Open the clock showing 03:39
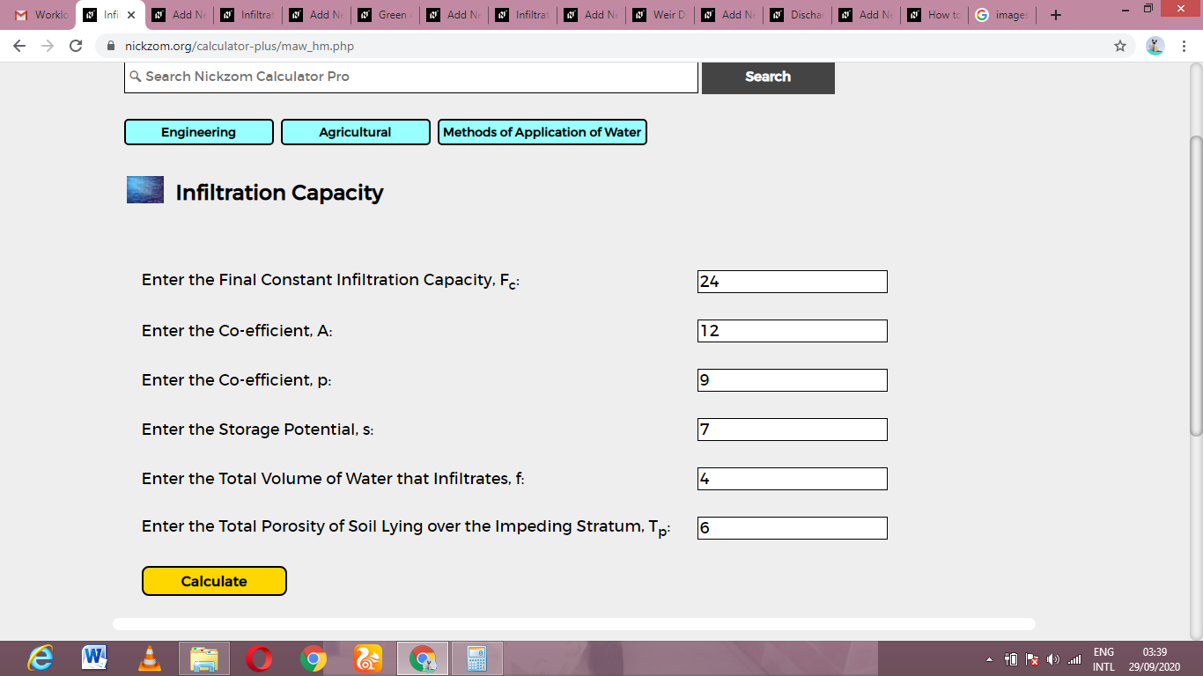This screenshot has width=1203, height=676. point(1153,659)
